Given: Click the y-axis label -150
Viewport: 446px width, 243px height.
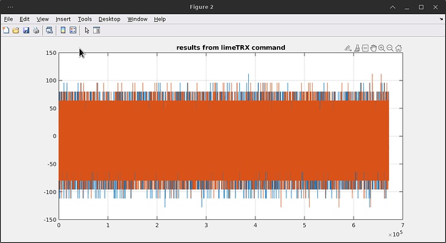Looking at the screenshot, I should click(50, 219).
